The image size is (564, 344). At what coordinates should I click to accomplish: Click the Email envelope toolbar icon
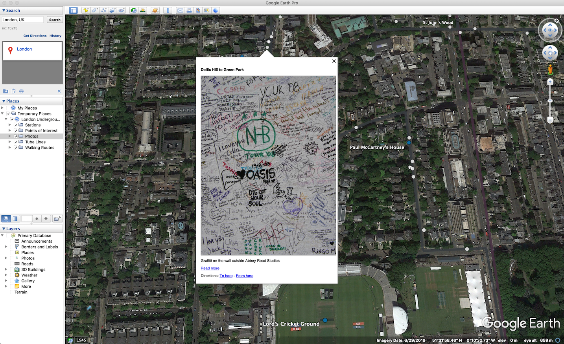(180, 10)
